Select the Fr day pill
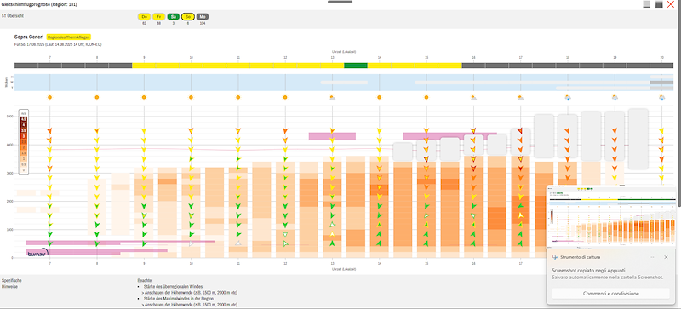The height and width of the screenshot is (309, 681). (159, 16)
